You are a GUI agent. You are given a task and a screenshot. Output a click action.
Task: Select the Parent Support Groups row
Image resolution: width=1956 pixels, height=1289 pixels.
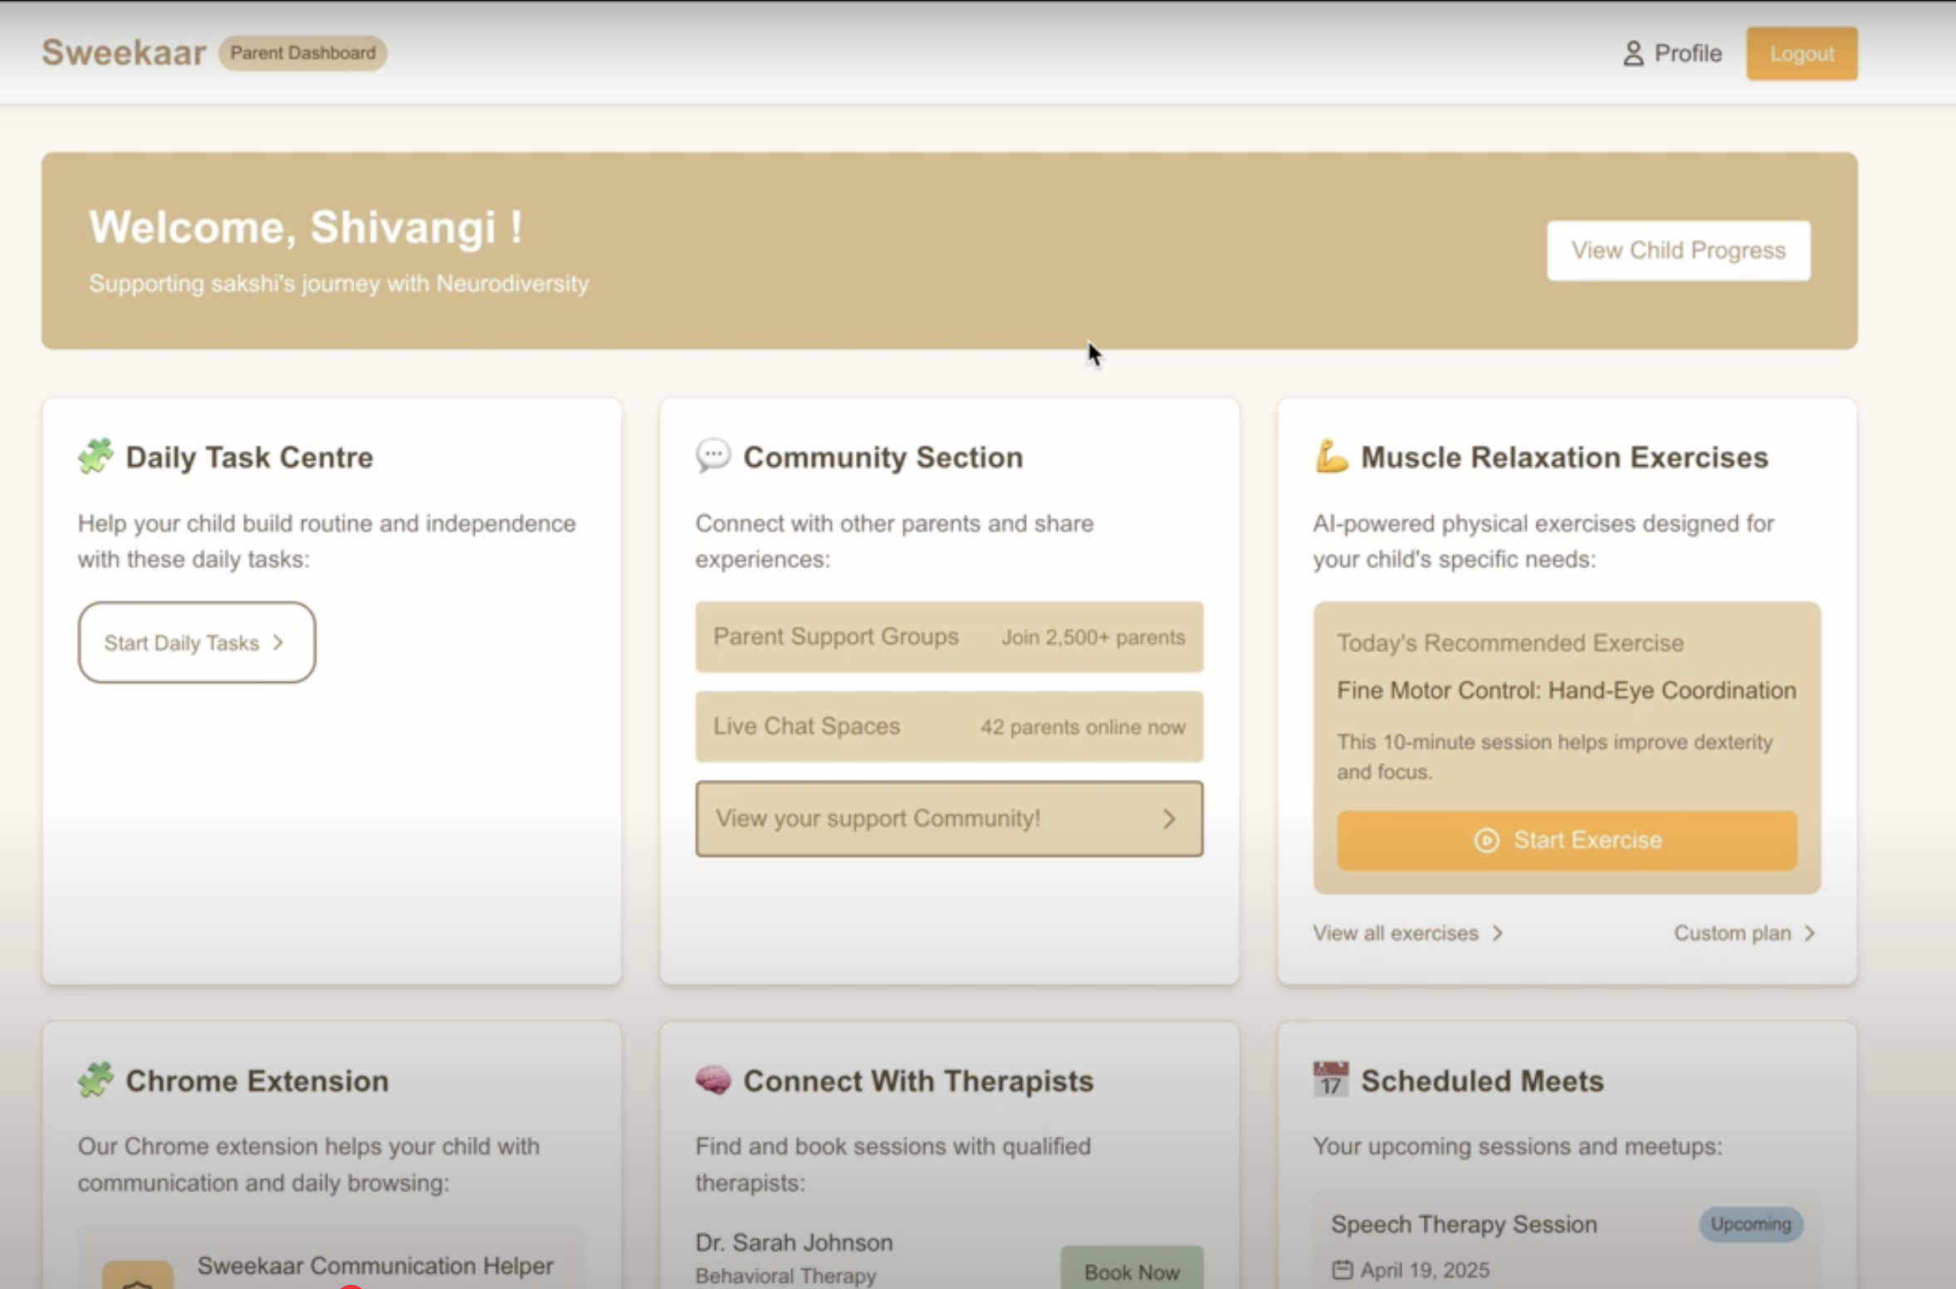(949, 637)
